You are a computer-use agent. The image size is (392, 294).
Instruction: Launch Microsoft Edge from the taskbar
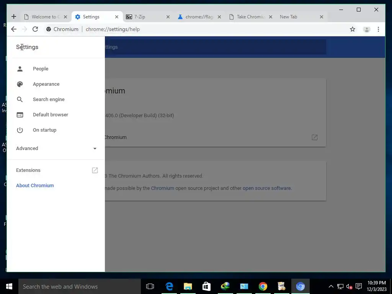[x=169, y=286]
